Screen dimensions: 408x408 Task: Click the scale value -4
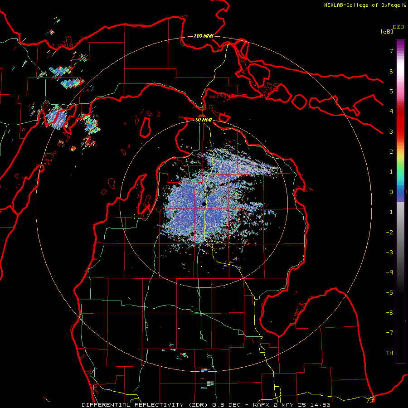389,272
